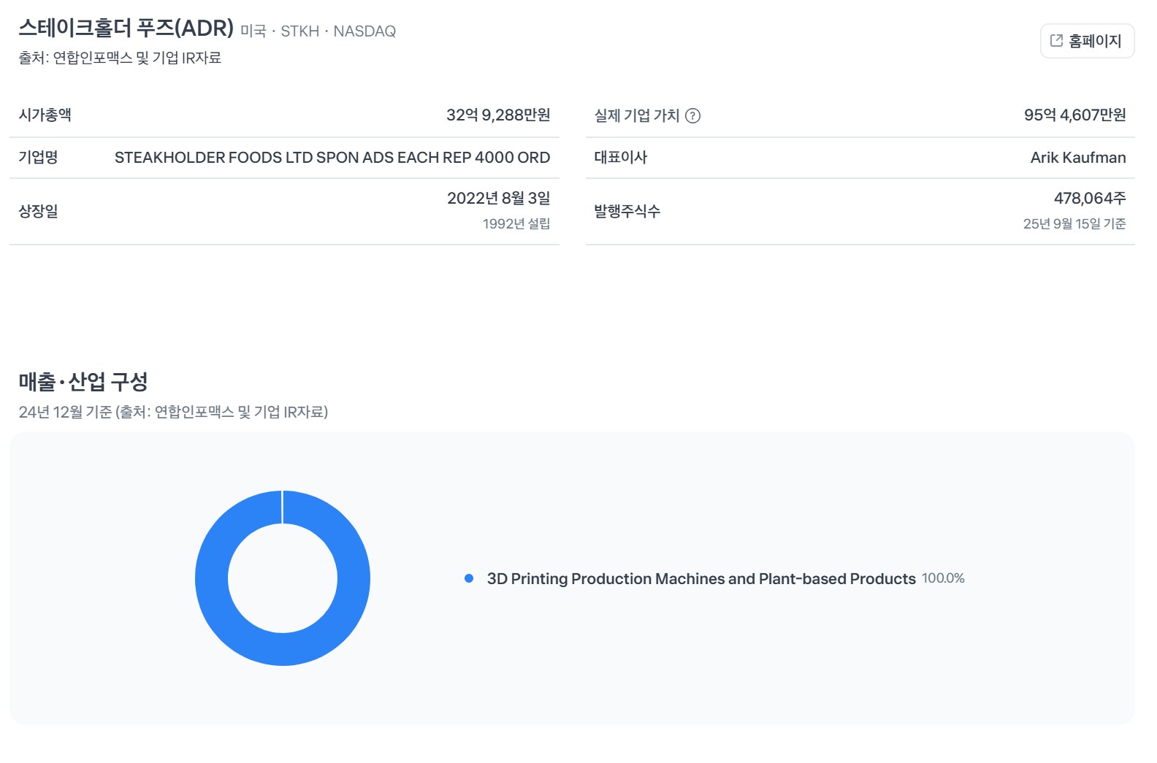The width and height of the screenshot is (1157, 763).
Task: Open the 홈페이지 external link button
Action: click(x=1087, y=41)
